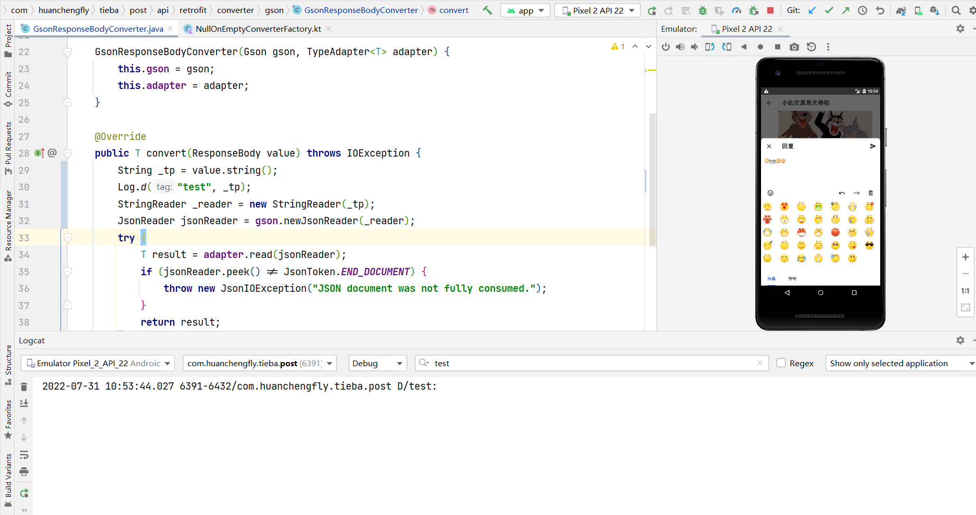This screenshot has height=515, width=976.
Task: Open the Debug log level dropdown
Action: click(x=377, y=363)
